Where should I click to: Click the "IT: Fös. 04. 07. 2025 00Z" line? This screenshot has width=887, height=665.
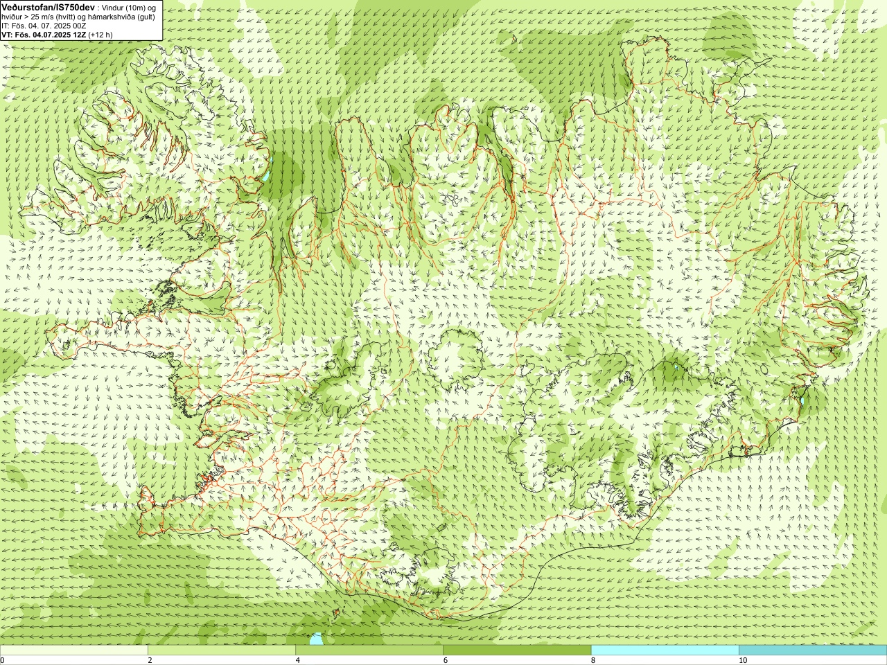(44, 26)
